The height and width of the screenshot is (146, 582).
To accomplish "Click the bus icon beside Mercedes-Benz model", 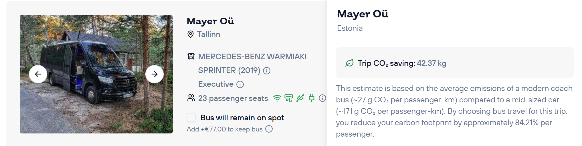I will [191, 56].
